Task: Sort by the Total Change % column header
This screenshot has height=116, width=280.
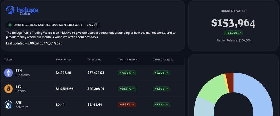Action: 128,60
